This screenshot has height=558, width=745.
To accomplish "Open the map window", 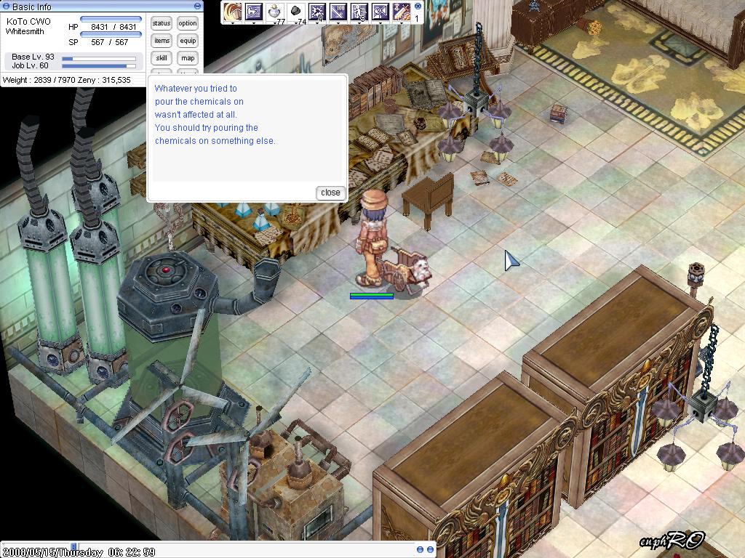I will tap(188, 58).
